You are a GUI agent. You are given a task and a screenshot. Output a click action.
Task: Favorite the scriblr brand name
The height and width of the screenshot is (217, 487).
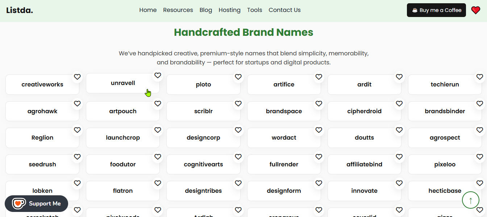[x=238, y=103]
